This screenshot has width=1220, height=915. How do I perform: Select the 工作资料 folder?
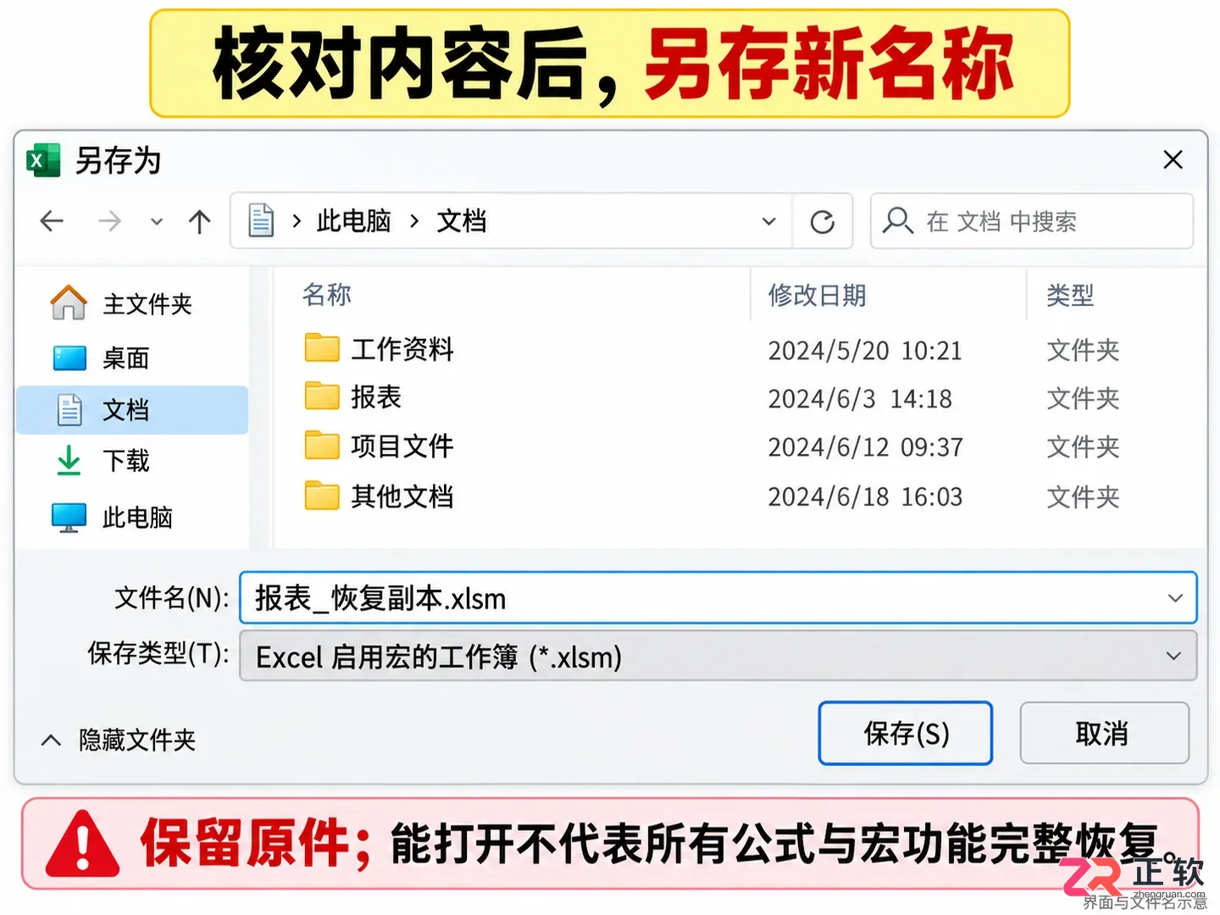pyautogui.click(x=402, y=349)
